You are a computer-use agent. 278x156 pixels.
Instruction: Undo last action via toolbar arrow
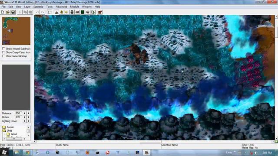coord(37,12)
